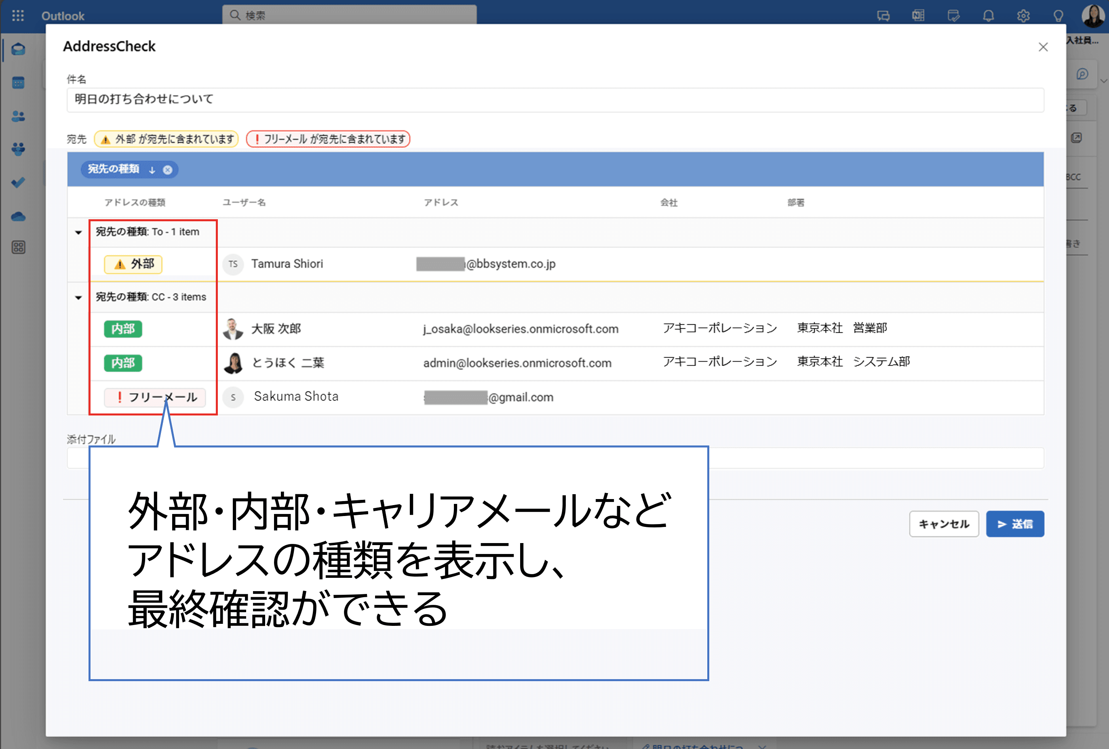The width and height of the screenshot is (1109, 749).
Task: Open Outlook settings gear
Action: pyautogui.click(x=1024, y=15)
